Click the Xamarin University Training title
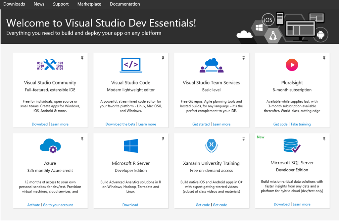 tap(211, 163)
